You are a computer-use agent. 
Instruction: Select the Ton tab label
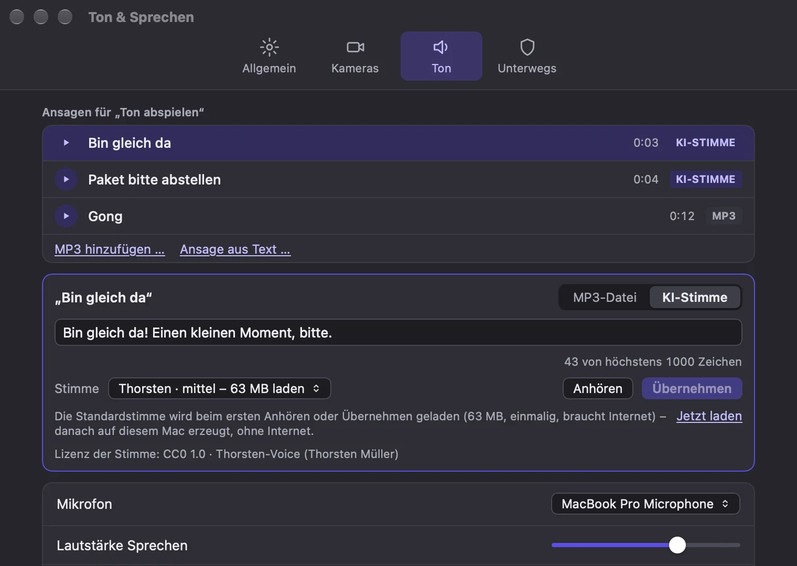(441, 68)
